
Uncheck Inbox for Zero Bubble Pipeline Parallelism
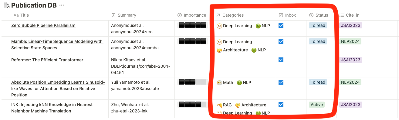coord(281,25)
